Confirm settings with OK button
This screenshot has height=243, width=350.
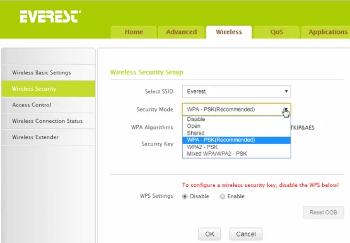(x=209, y=234)
